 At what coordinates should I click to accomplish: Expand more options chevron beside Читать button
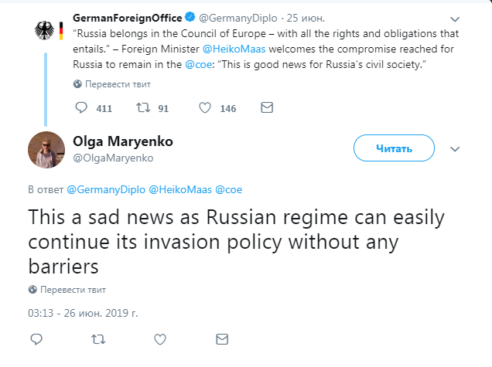(x=455, y=149)
